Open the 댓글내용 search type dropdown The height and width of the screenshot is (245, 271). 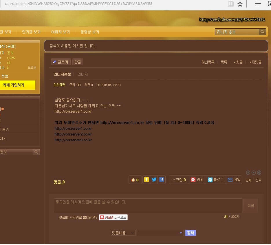click(123, 233)
